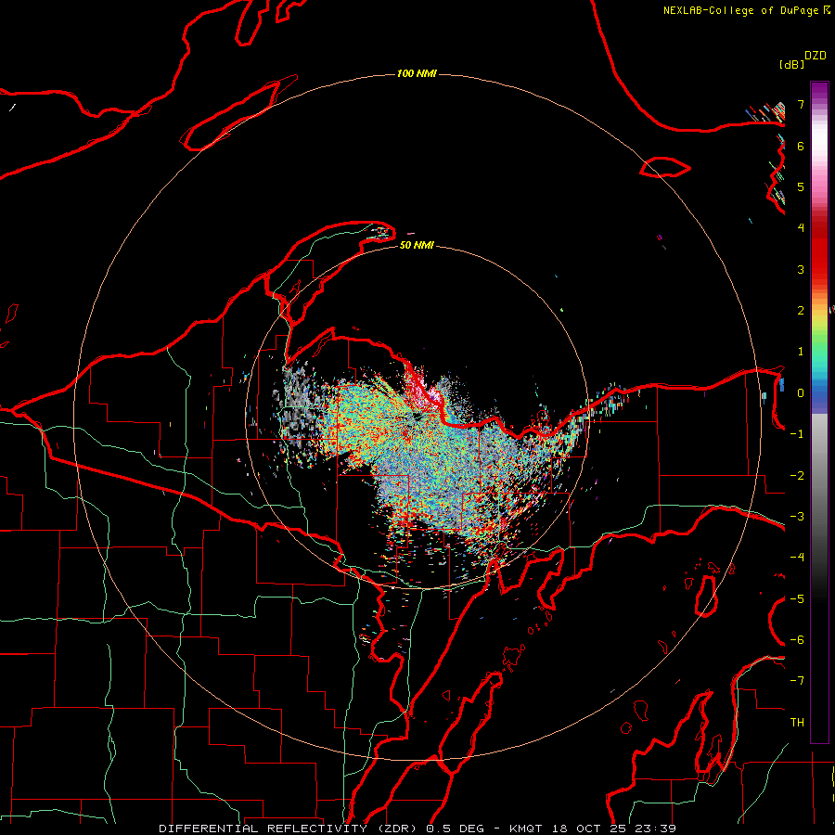Click the 1 value on the color scale

pyautogui.click(x=801, y=352)
